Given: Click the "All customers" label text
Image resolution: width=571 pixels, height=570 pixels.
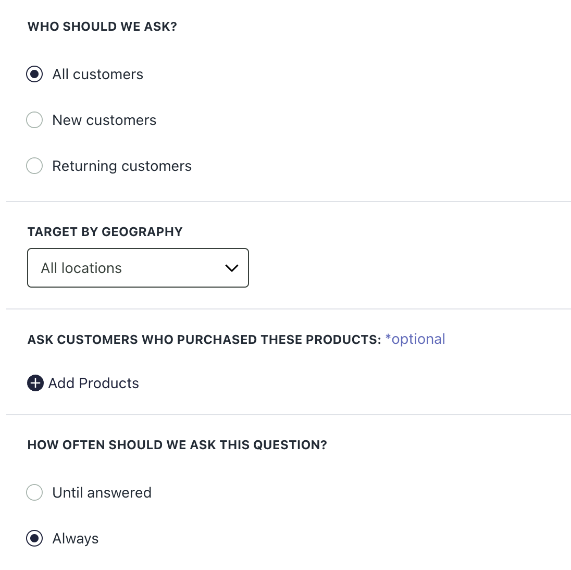Looking at the screenshot, I should [x=97, y=75].
